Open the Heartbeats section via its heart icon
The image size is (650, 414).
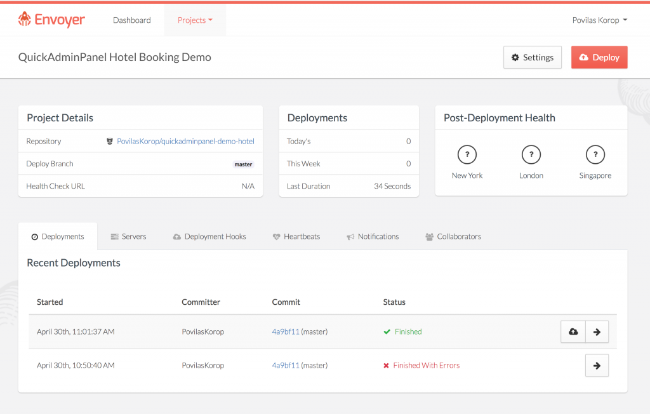point(275,236)
